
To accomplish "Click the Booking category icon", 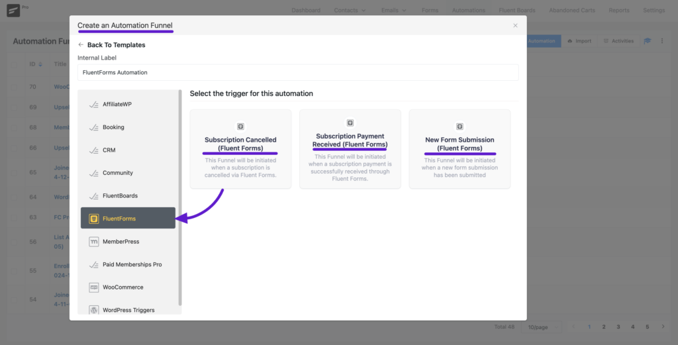I will point(93,127).
